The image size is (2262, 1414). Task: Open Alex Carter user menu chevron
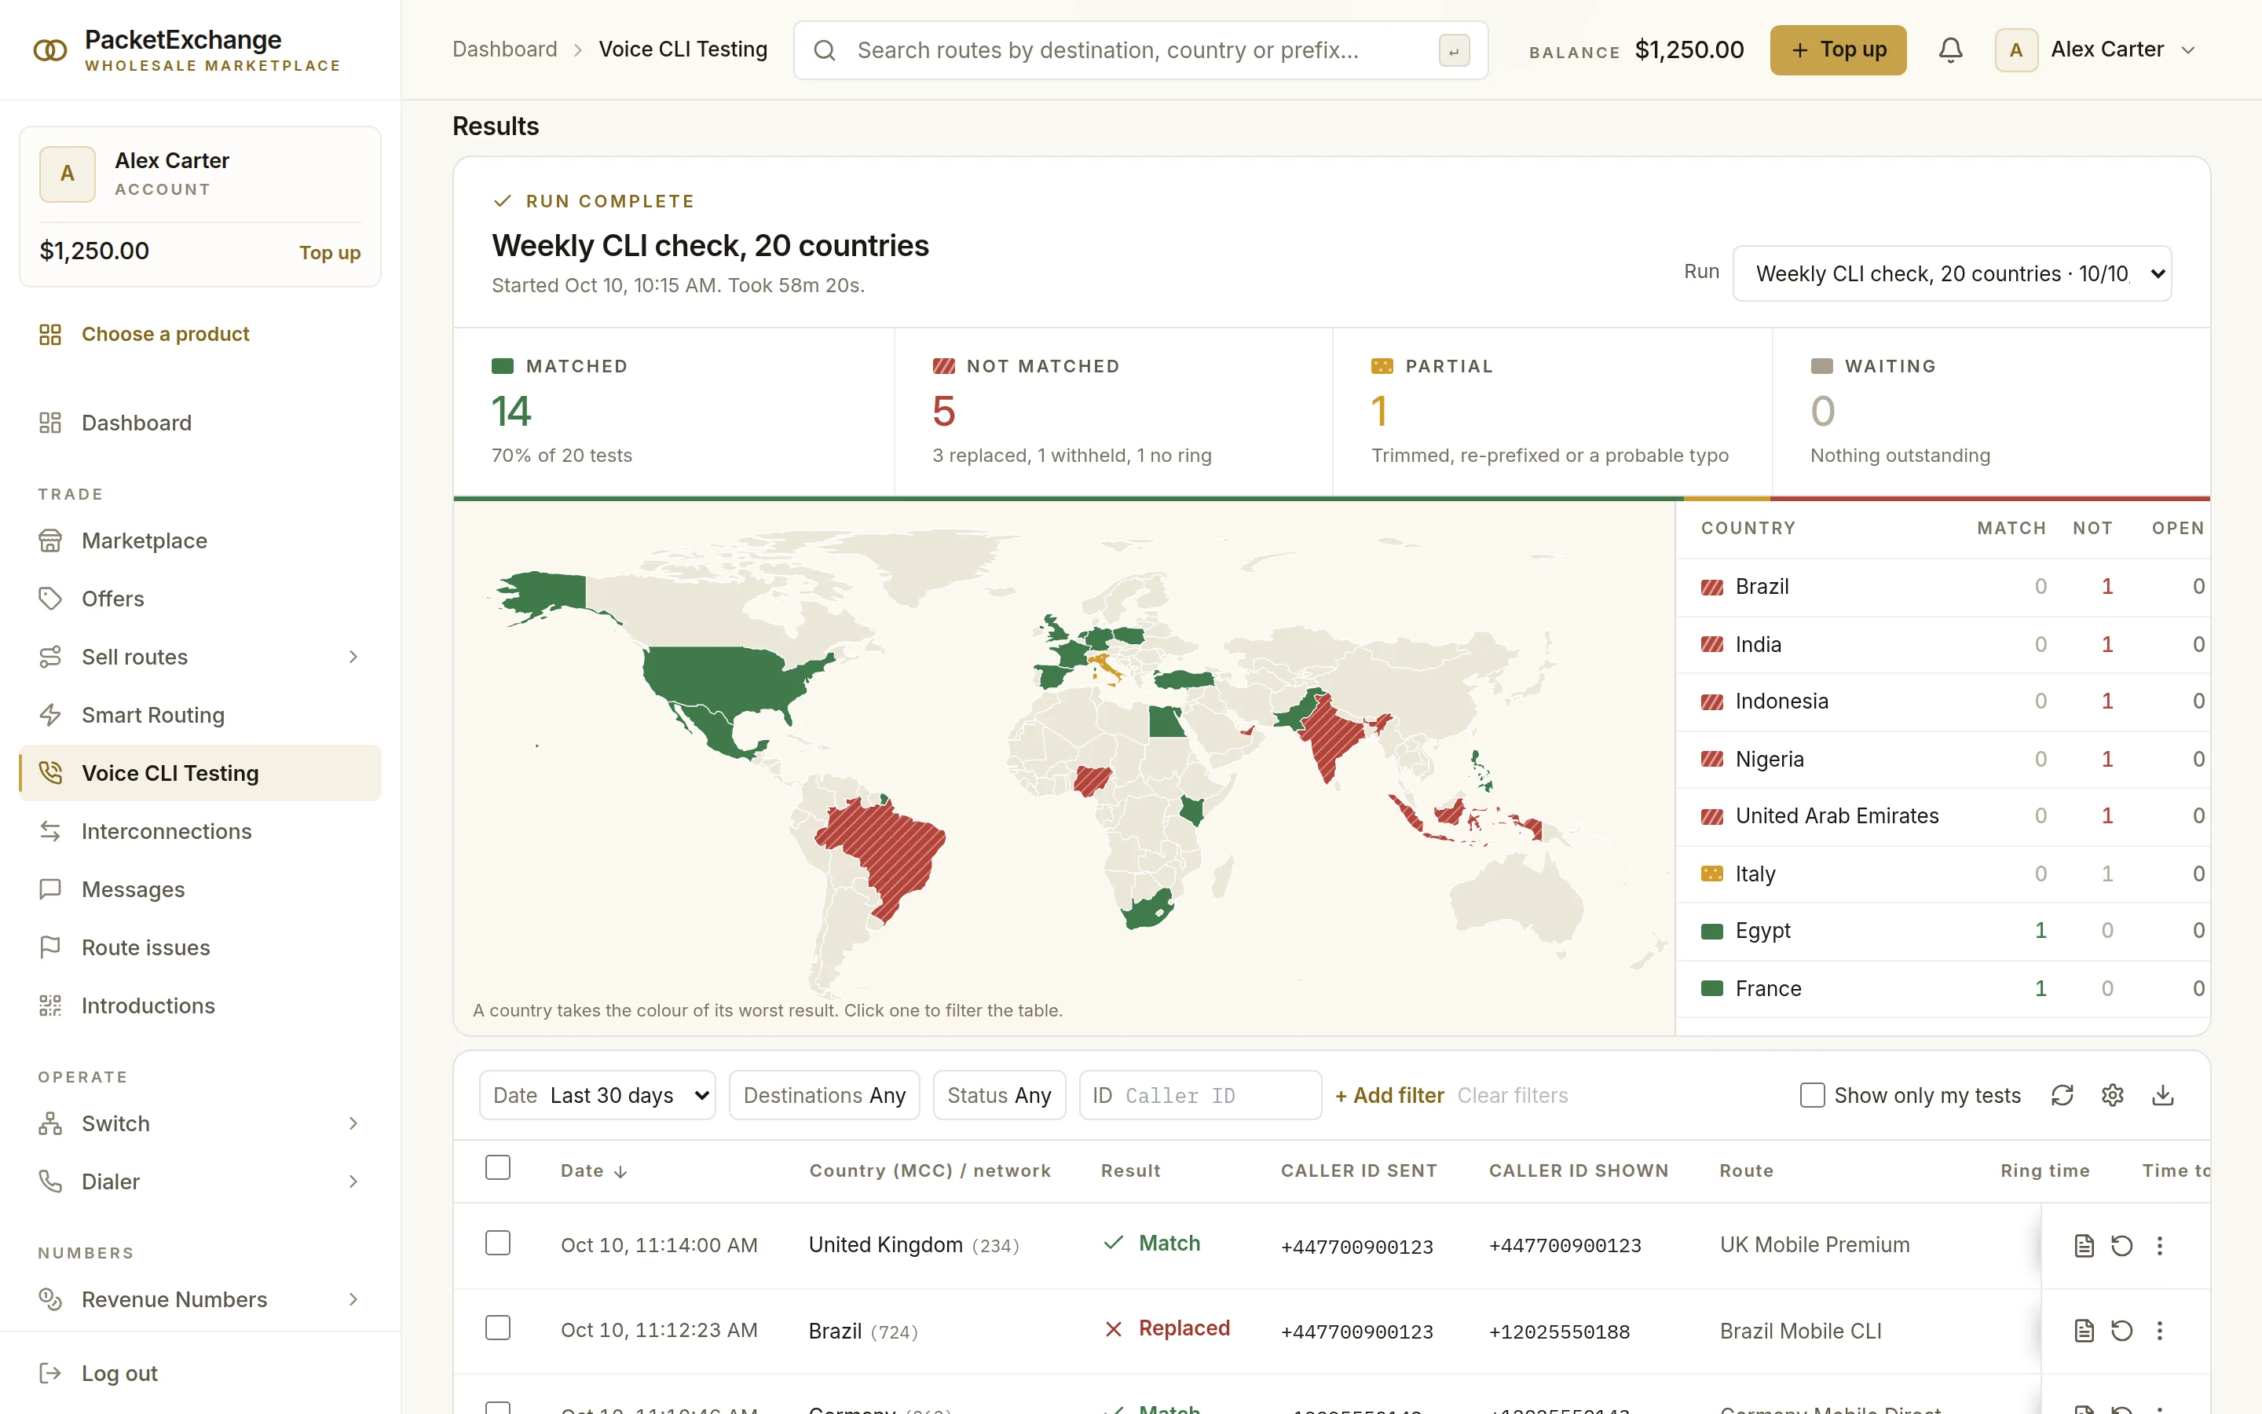point(2188,50)
